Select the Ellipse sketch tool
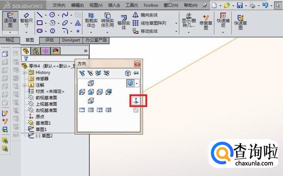 click(x=65, y=23)
